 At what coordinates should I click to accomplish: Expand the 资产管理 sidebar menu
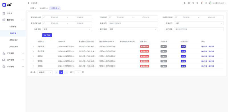[x=23, y=60]
